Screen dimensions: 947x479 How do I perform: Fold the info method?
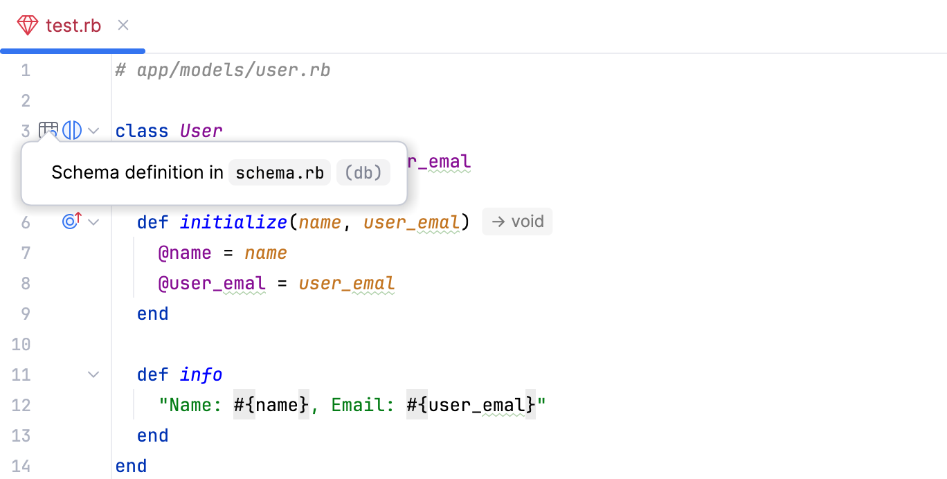pos(94,374)
